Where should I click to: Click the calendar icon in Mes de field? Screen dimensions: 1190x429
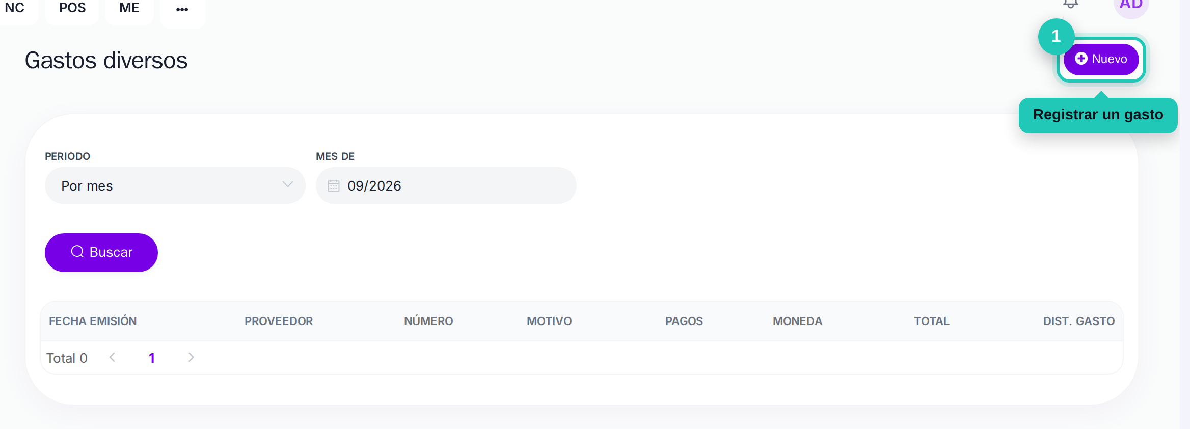click(x=334, y=185)
